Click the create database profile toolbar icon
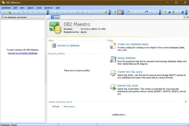The image size is (189, 126). (x=9, y=12)
